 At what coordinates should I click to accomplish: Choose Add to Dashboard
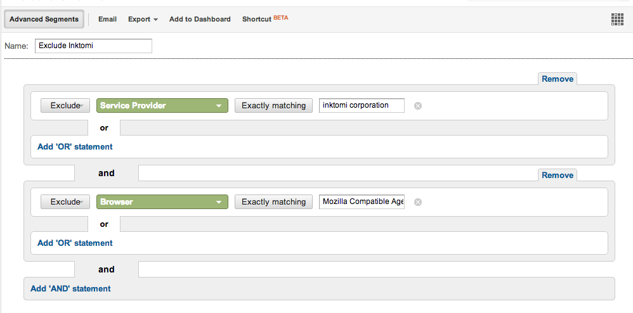(x=200, y=20)
